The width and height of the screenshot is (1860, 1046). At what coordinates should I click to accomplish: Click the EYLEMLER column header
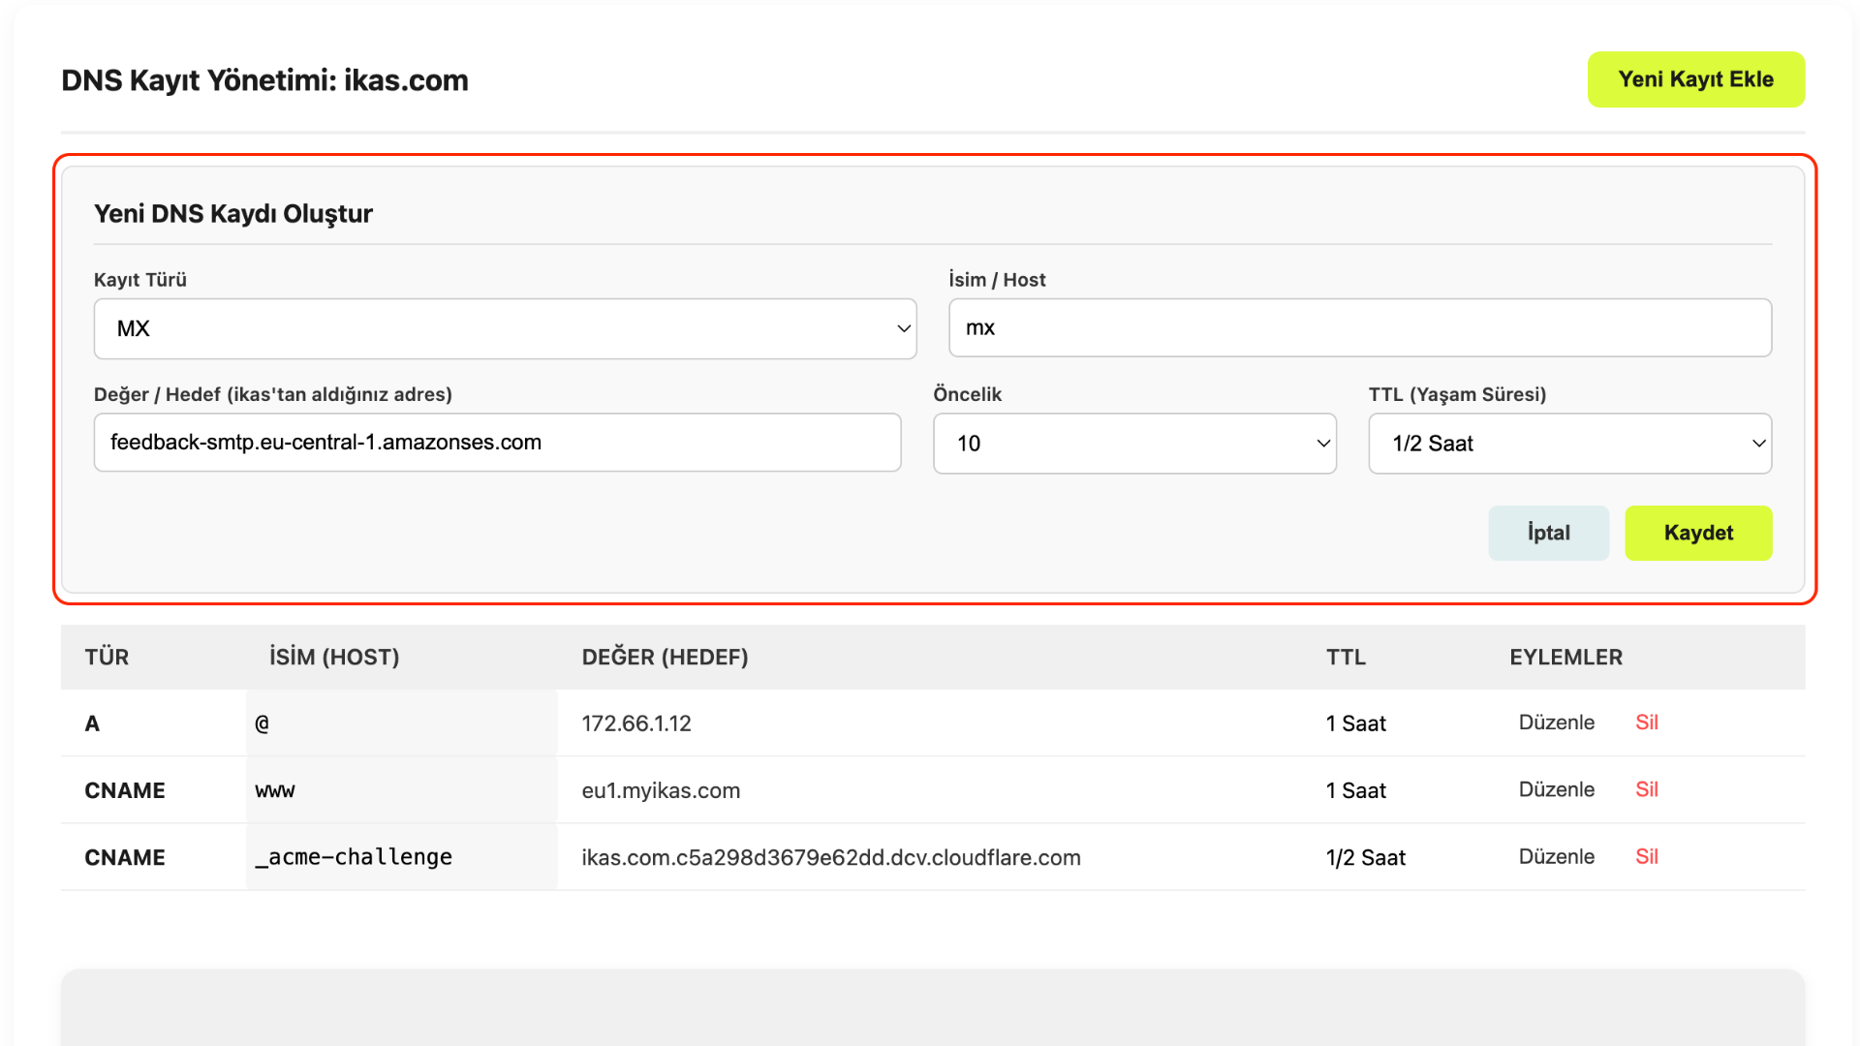click(1565, 657)
